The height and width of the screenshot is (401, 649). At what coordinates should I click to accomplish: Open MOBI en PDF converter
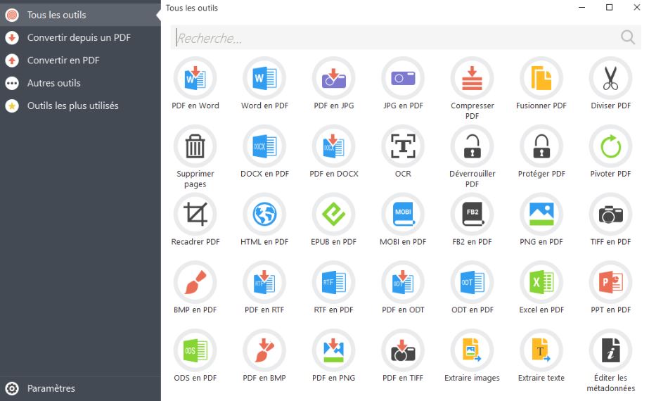403,214
